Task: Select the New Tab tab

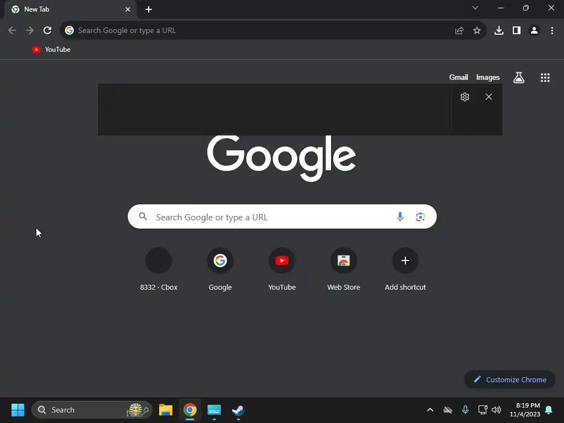Action: (x=70, y=9)
